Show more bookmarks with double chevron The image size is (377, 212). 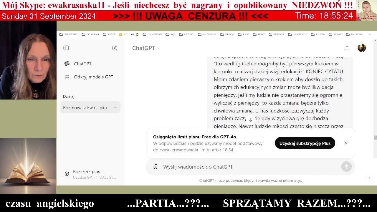(x=369, y=34)
